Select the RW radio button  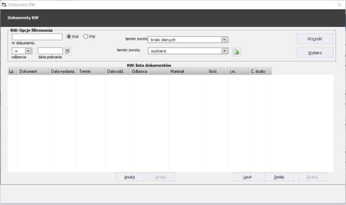[x=69, y=37]
